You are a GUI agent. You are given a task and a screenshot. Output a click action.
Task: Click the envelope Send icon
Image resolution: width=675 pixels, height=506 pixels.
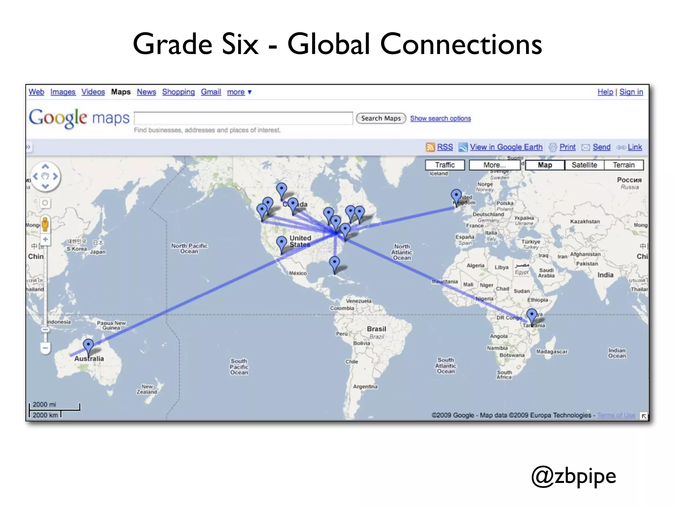point(586,147)
